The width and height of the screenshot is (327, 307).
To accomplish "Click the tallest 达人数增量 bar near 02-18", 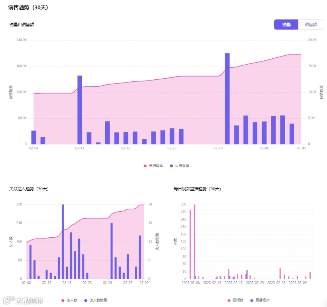I will click(63, 242).
